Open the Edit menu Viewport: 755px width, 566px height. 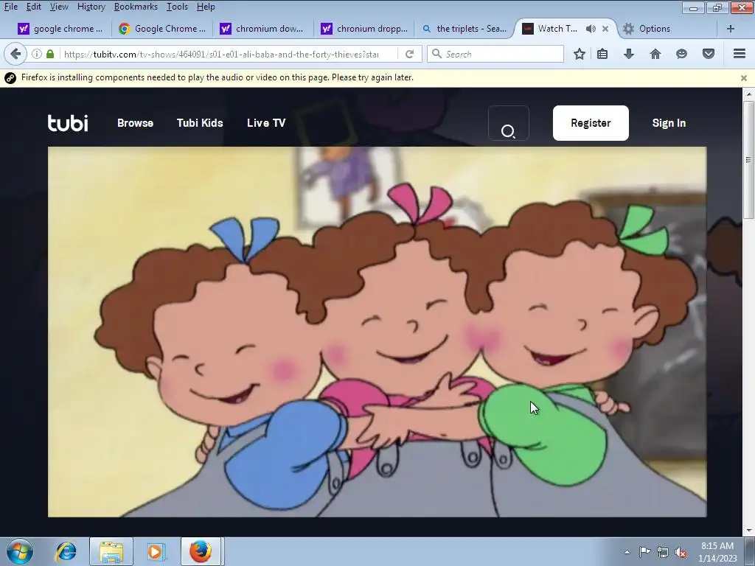(33, 7)
